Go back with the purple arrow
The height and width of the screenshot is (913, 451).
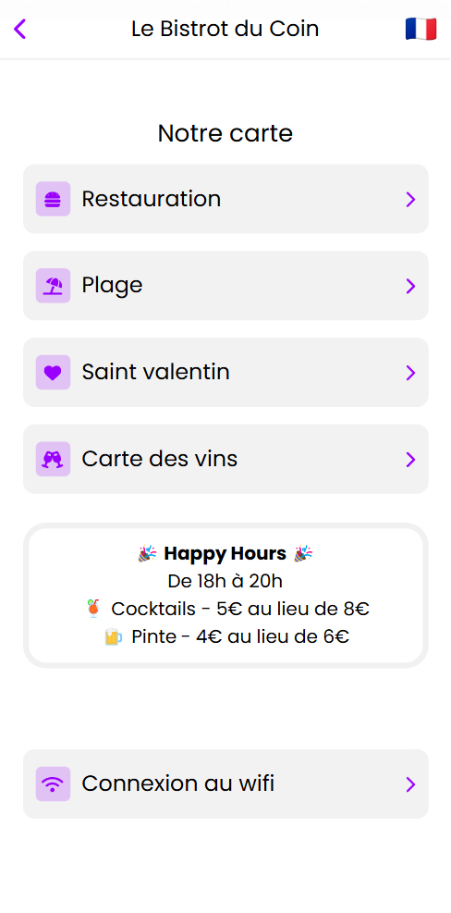click(19, 29)
